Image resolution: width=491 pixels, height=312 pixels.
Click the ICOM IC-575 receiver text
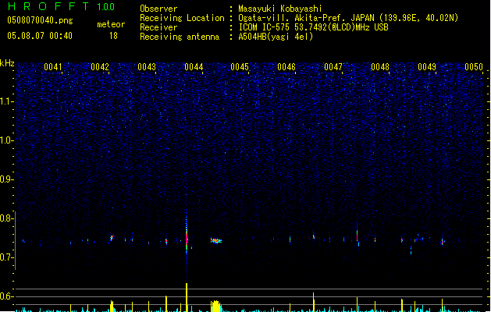click(x=314, y=27)
